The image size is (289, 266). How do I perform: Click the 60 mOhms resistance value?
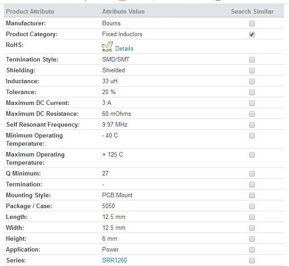coord(117,114)
